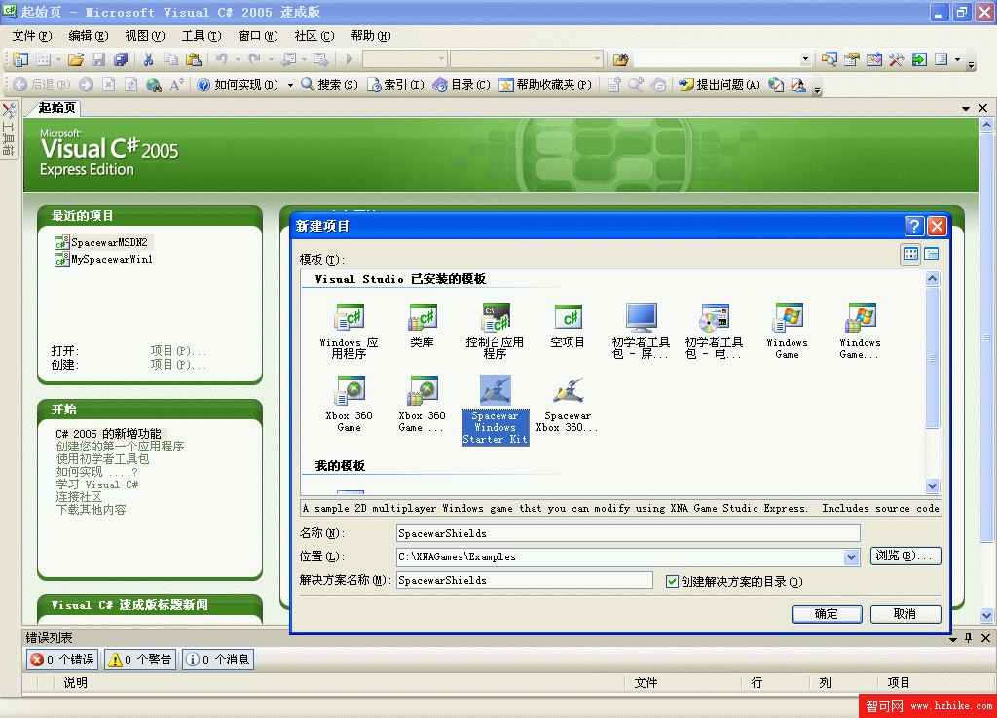The height and width of the screenshot is (718, 997).
Task: Sort error list by 文件 column
Action: (646, 683)
